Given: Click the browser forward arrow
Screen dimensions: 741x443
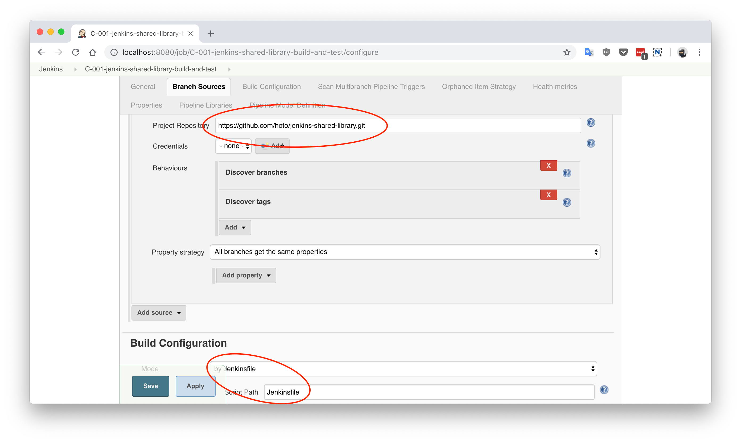Looking at the screenshot, I should [x=59, y=52].
